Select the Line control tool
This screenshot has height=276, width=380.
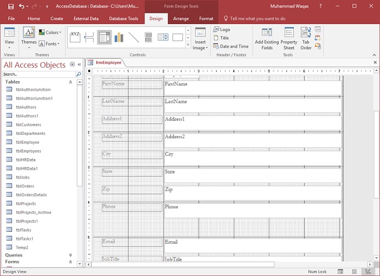[134, 37]
